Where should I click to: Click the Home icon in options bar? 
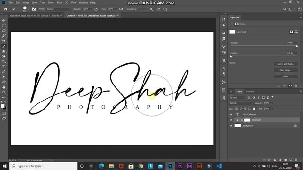[x=6, y=9]
